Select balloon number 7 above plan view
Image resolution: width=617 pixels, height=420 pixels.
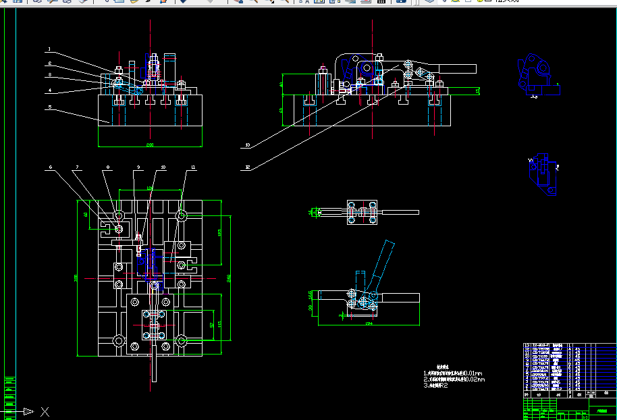click(x=77, y=167)
